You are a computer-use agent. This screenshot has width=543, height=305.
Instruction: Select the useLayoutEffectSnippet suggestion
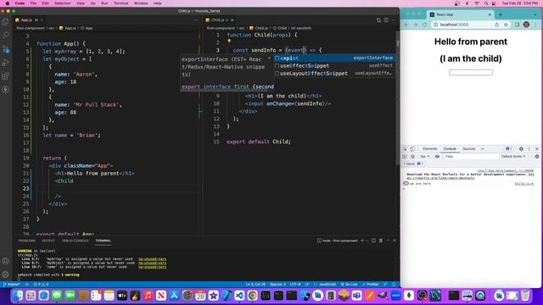point(334,74)
